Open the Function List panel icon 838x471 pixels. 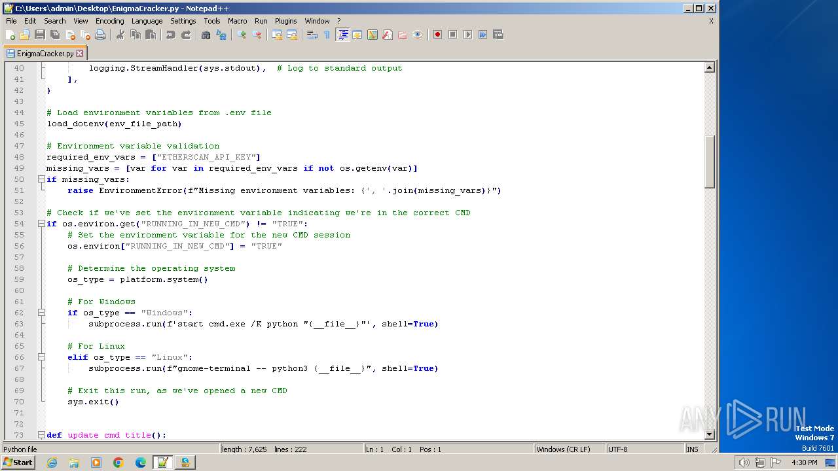click(x=388, y=35)
